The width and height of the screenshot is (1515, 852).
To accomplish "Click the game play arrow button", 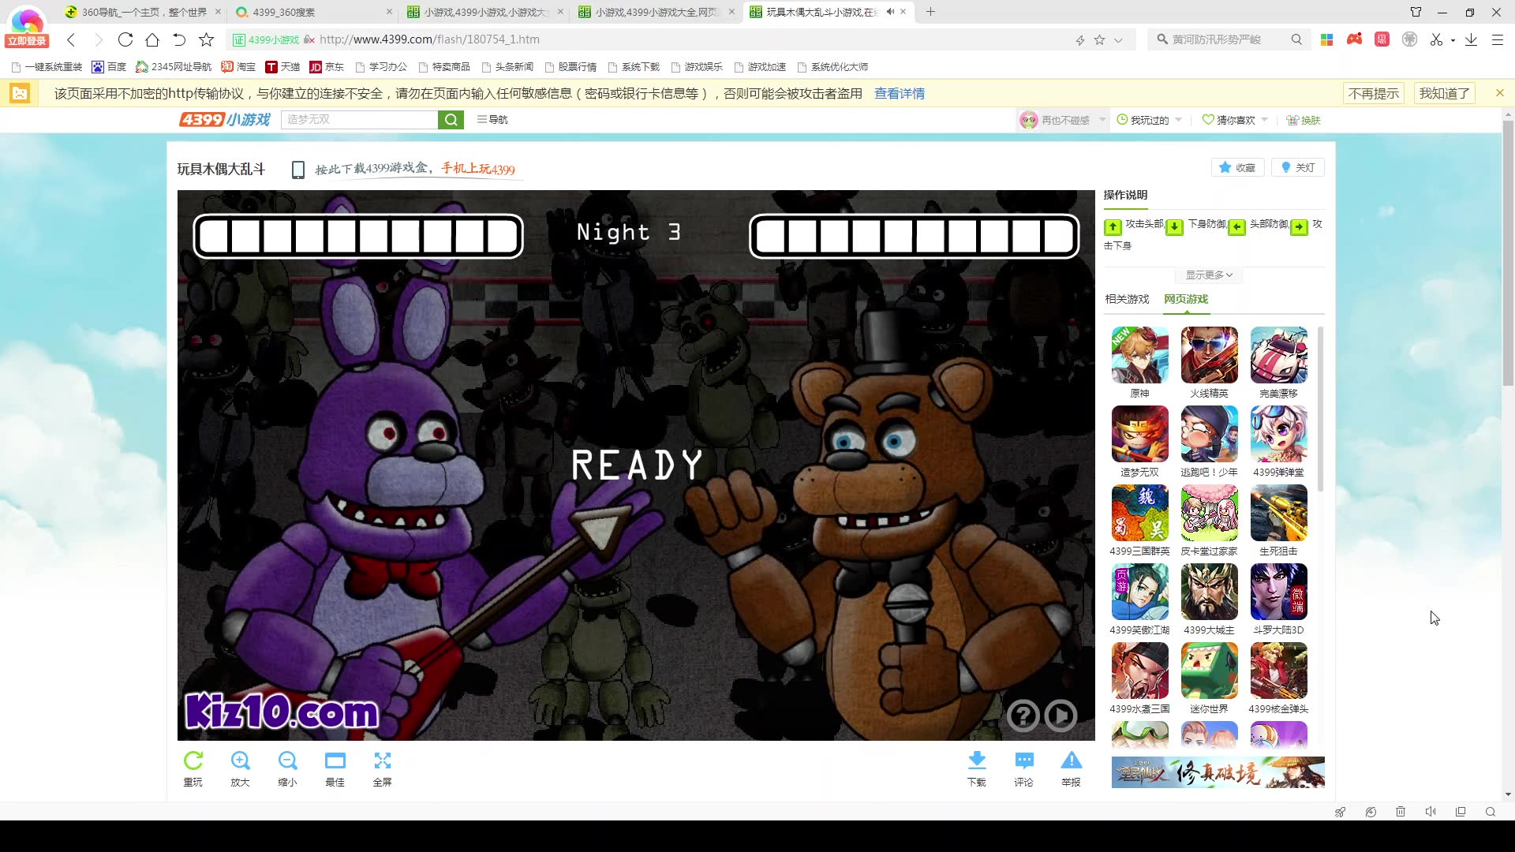I will click(1060, 716).
